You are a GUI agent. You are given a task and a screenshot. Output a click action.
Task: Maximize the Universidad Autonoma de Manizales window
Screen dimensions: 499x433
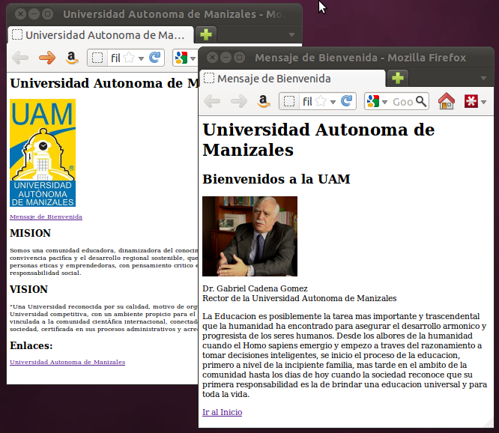pyautogui.click(x=47, y=14)
